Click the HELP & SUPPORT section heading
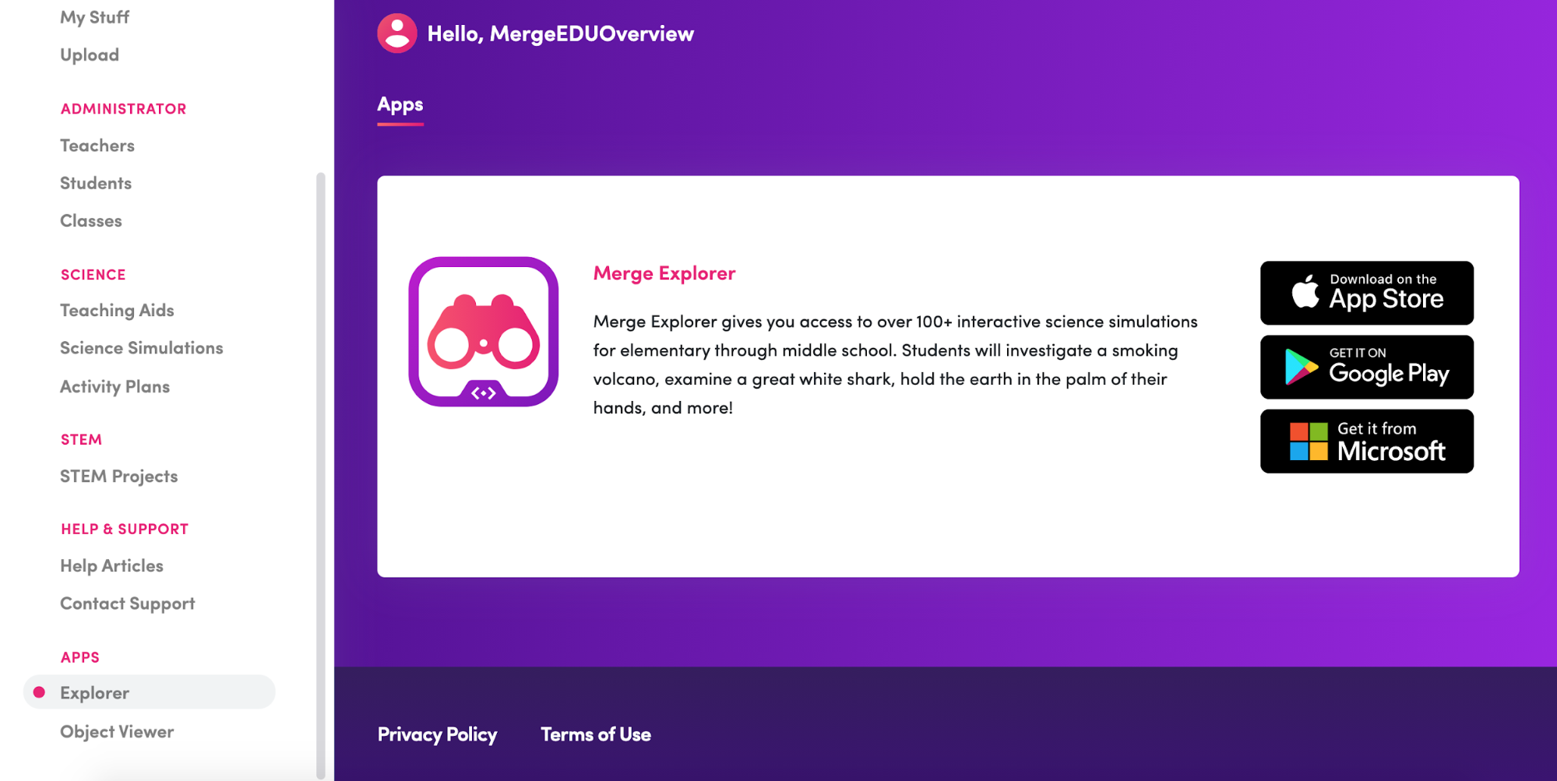This screenshot has width=1557, height=781. pos(125,529)
